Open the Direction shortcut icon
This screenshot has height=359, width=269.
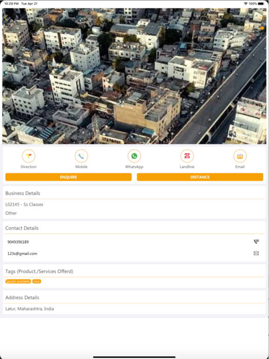pos(28,156)
